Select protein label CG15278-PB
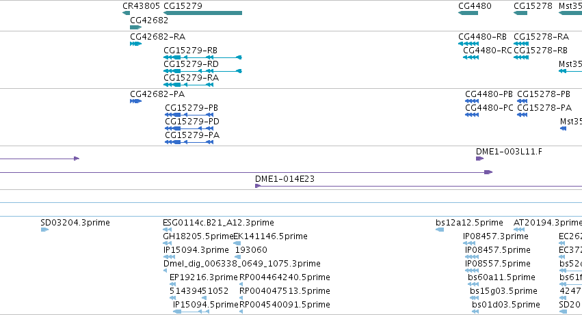 [x=544, y=94]
